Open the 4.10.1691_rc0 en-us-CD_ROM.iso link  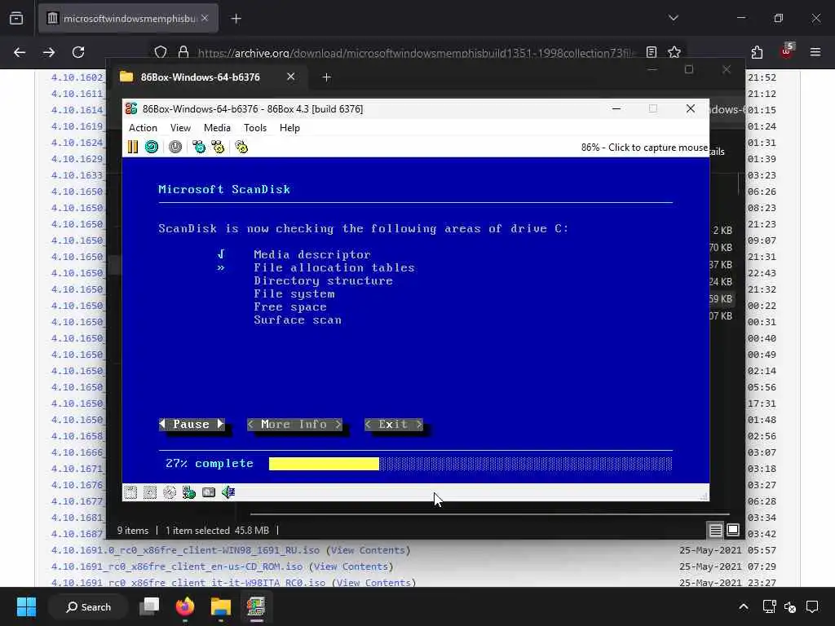(x=177, y=566)
